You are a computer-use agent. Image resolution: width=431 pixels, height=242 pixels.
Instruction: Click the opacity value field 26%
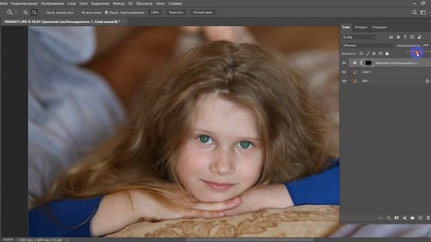coord(426,45)
